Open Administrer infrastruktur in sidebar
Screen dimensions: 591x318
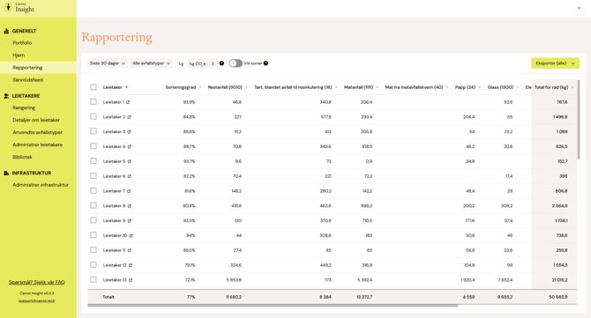click(x=41, y=185)
